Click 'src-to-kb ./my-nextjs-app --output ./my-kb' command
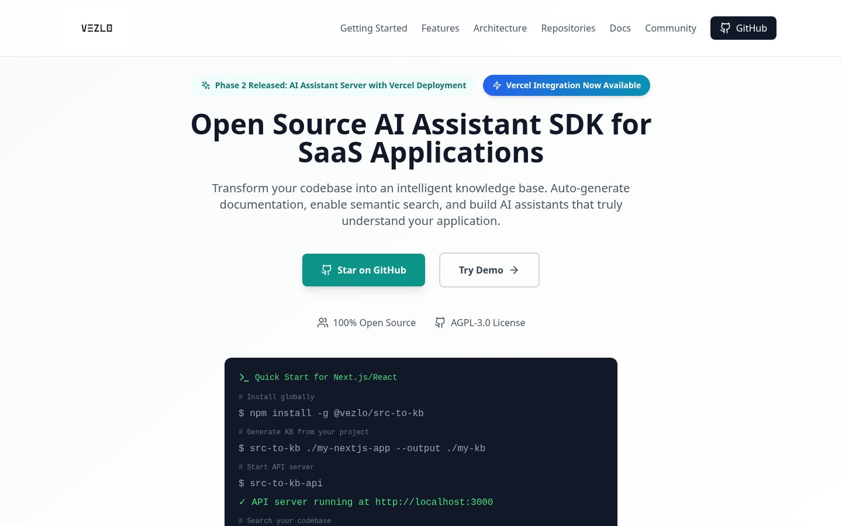 pyautogui.click(x=367, y=448)
